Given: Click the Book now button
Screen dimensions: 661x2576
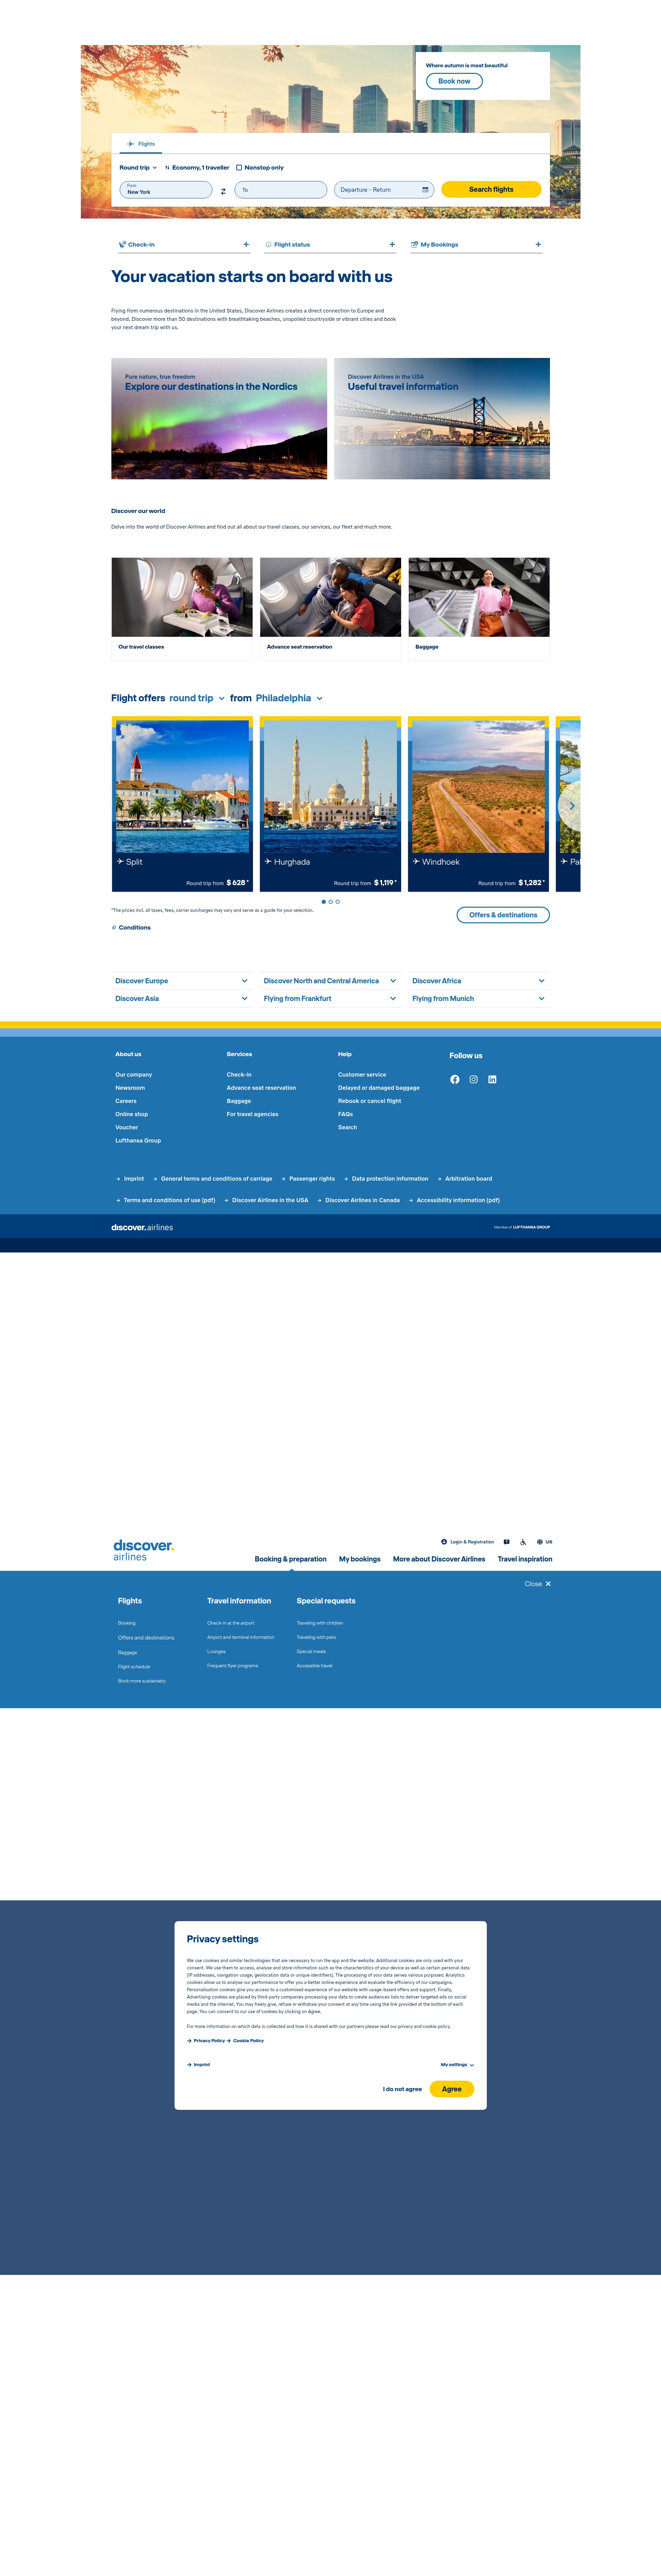Looking at the screenshot, I should (x=454, y=81).
